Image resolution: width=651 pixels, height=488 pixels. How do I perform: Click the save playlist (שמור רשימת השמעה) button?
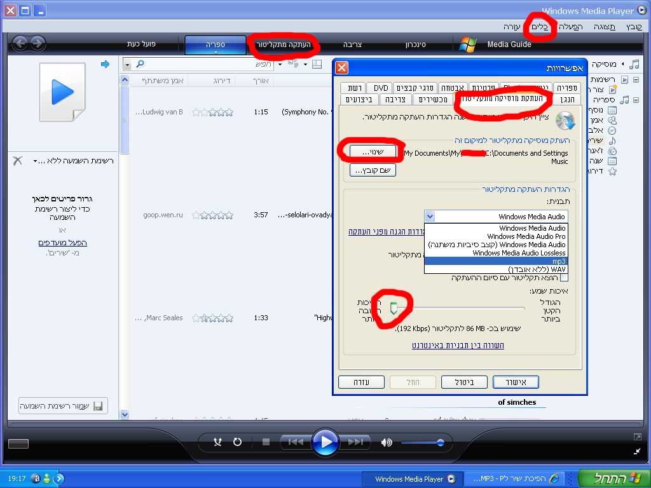tap(63, 406)
